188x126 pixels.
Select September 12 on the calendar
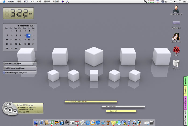tap(28, 35)
